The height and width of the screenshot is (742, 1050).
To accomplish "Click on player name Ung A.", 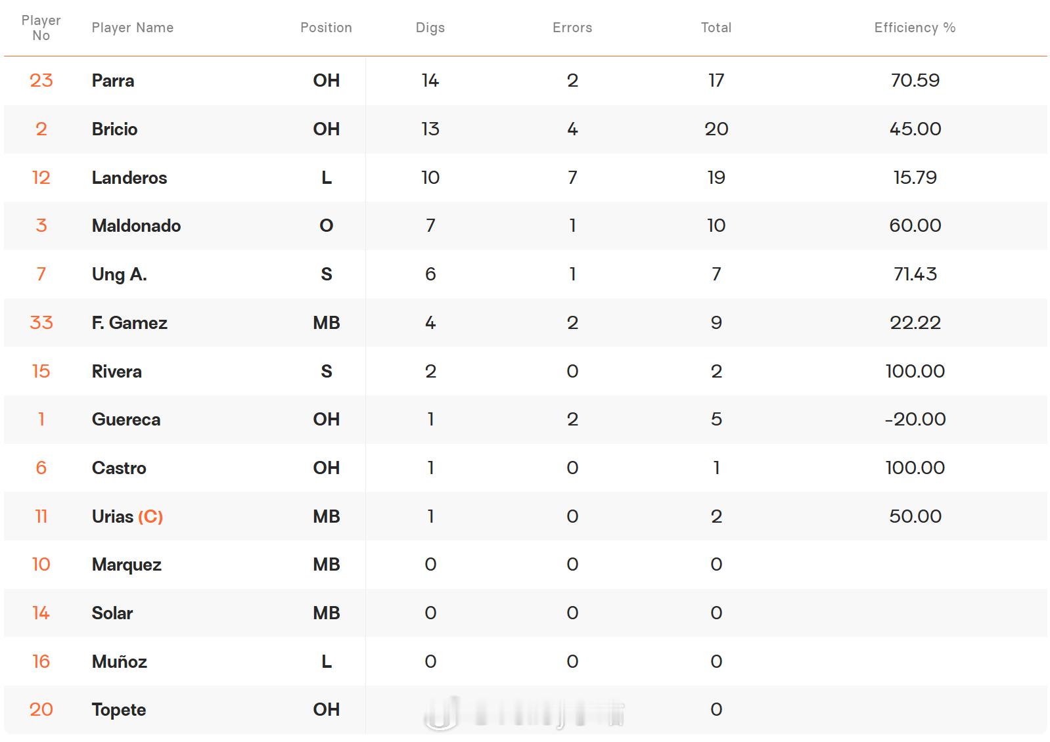I will click(x=119, y=274).
